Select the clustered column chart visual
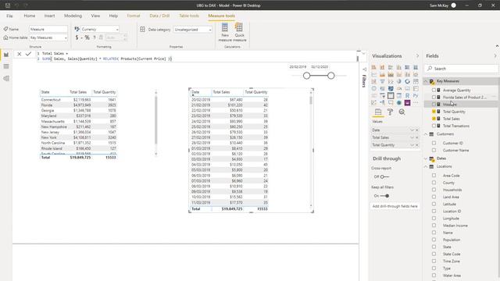This screenshot has height=281, width=500. (399, 67)
